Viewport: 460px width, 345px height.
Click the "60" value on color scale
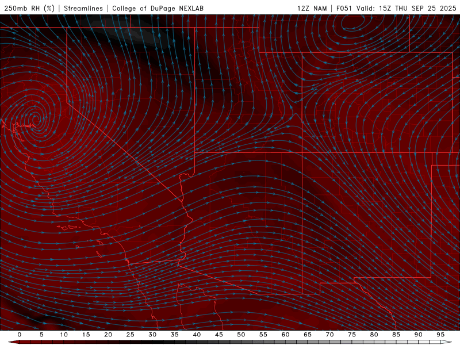click(x=285, y=335)
